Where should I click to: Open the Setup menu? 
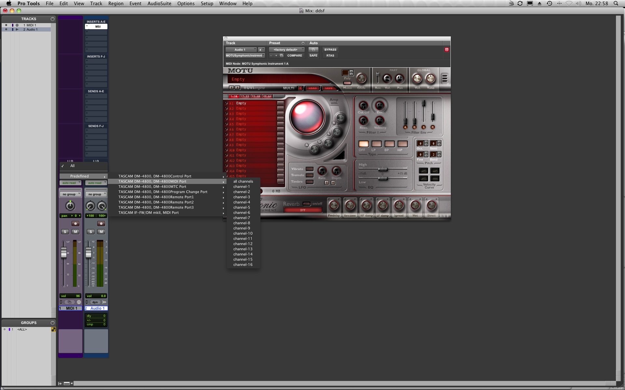207,3
